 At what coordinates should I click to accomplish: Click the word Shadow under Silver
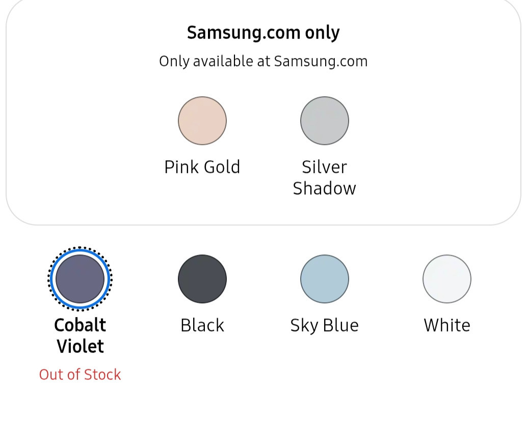click(324, 188)
